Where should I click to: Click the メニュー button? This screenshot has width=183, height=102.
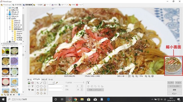(x=174, y=93)
